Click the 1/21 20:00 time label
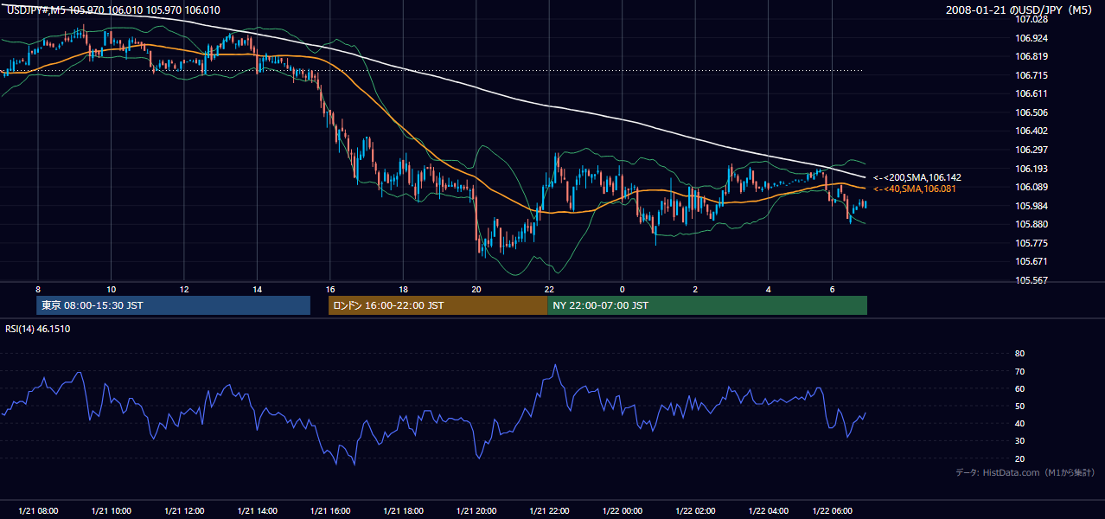The width and height of the screenshot is (1105, 519). click(476, 511)
